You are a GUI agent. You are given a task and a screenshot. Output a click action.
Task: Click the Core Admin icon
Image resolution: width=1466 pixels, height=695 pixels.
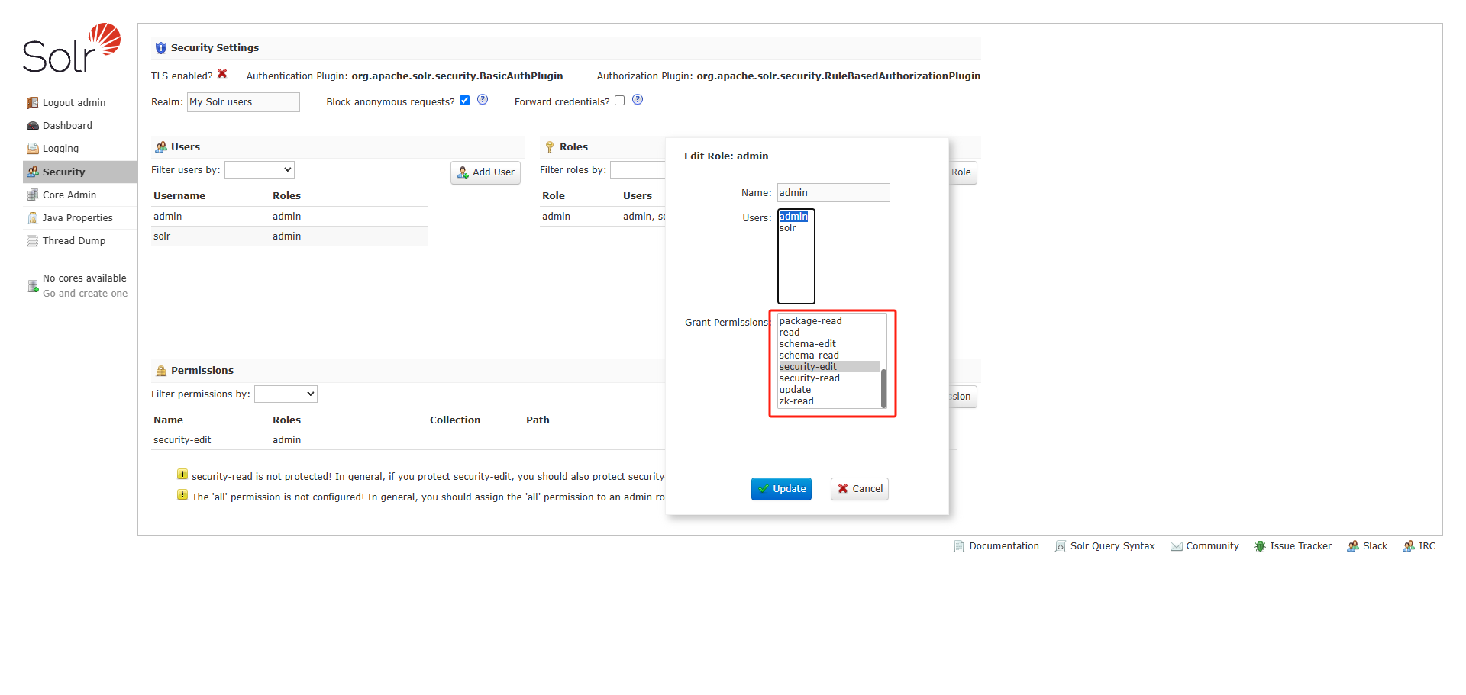pos(32,195)
